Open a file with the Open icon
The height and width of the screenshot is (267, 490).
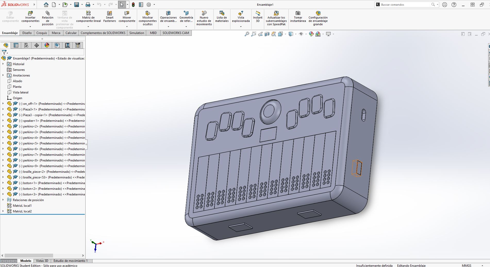click(x=65, y=5)
